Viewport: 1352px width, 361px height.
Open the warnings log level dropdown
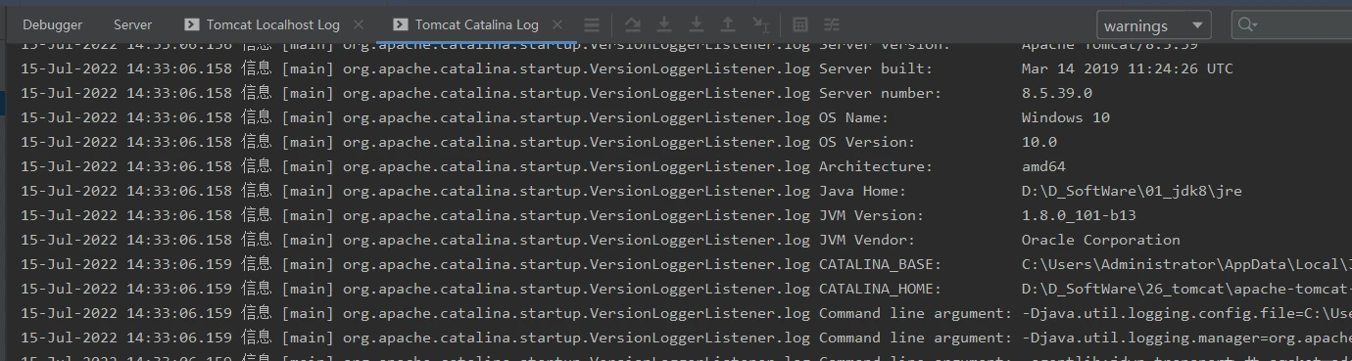pos(1153,25)
